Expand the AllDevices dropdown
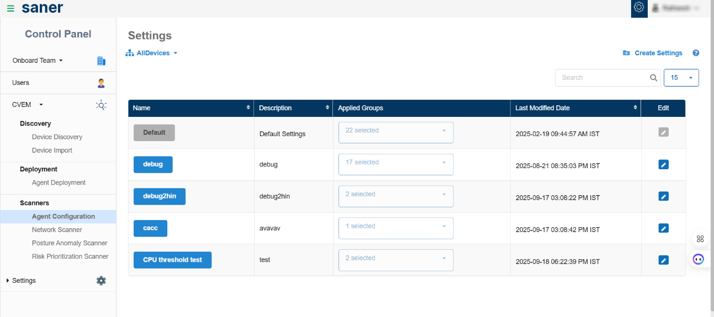Viewport: 714px width, 317px height. (152, 53)
